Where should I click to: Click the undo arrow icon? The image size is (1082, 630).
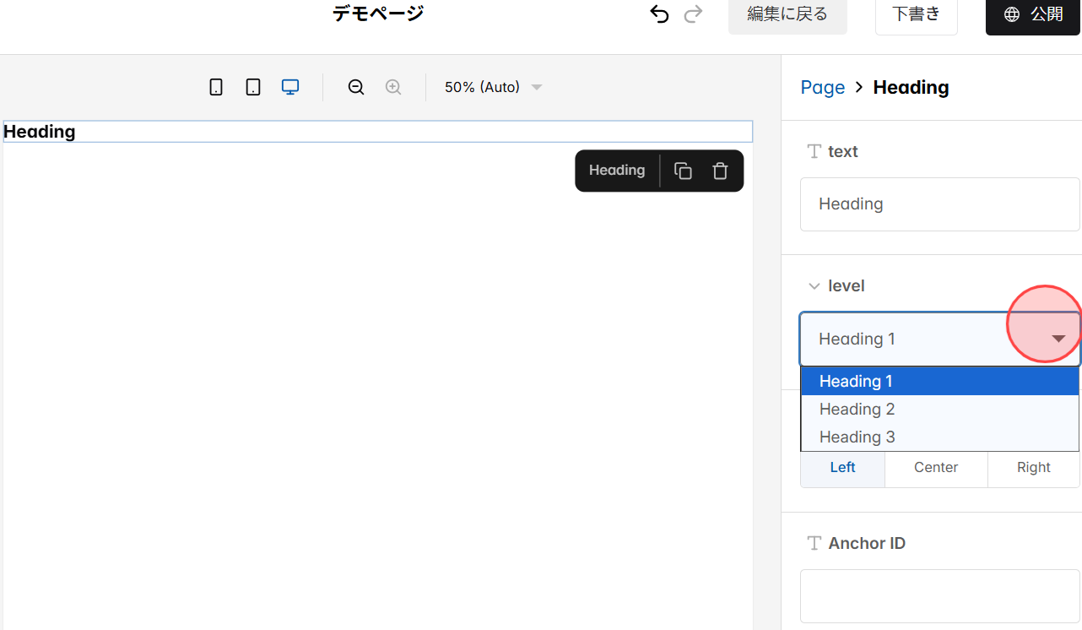click(x=659, y=14)
